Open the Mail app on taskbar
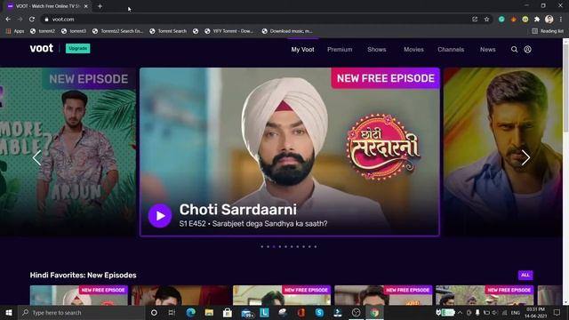The image size is (569, 320). pyautogui.click(x=247, y=312)
